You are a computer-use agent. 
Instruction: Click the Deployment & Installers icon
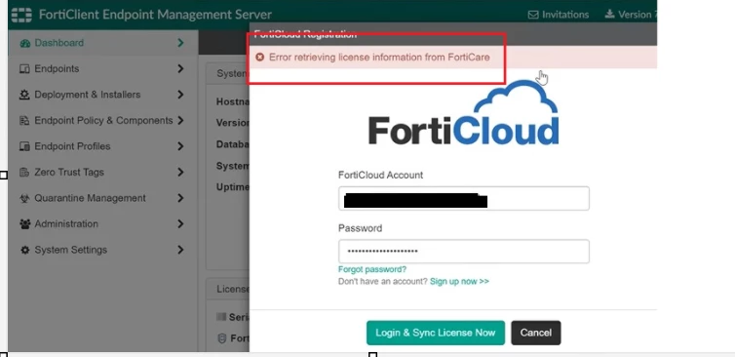point(24,95)
